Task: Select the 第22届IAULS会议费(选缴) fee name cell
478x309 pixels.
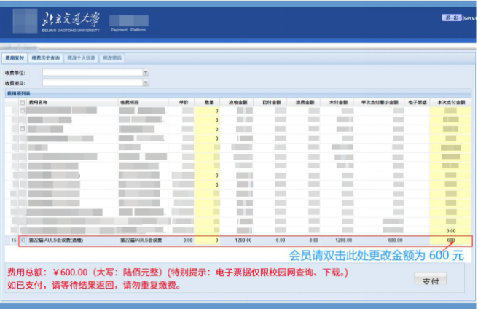Action: coord(56,240)
